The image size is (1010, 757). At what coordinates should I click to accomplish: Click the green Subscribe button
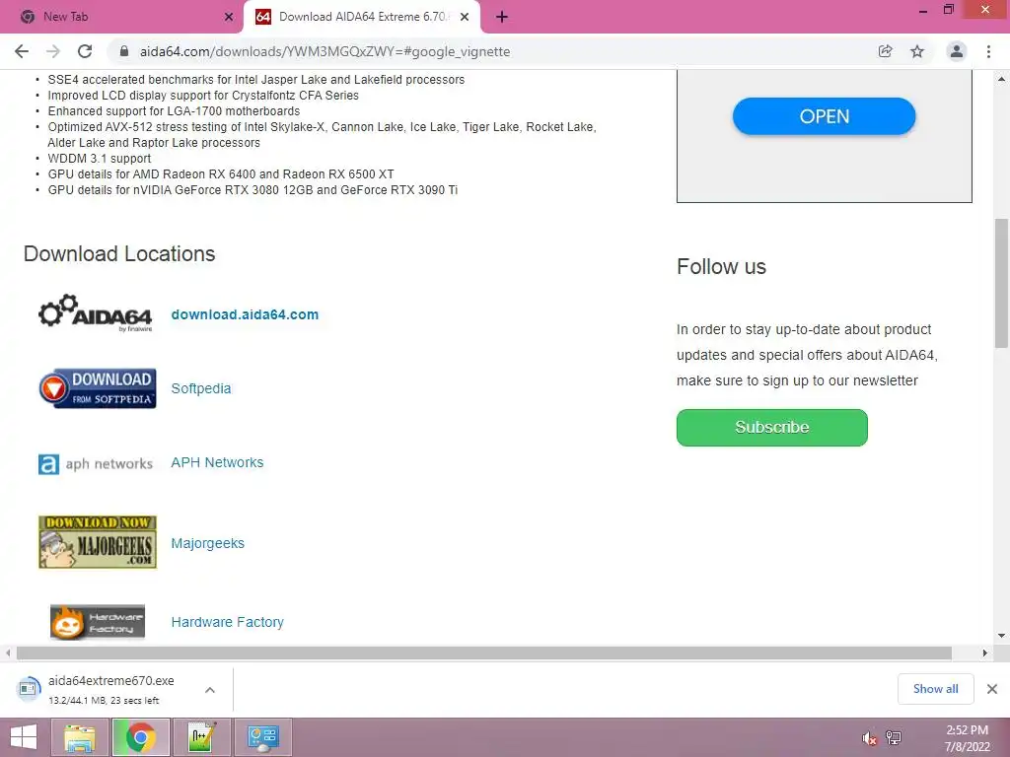click(771, 428)
